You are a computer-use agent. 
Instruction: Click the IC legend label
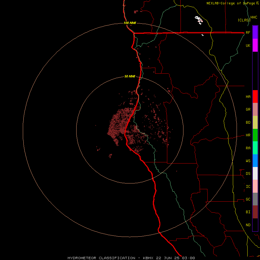[x=248, y=187]
